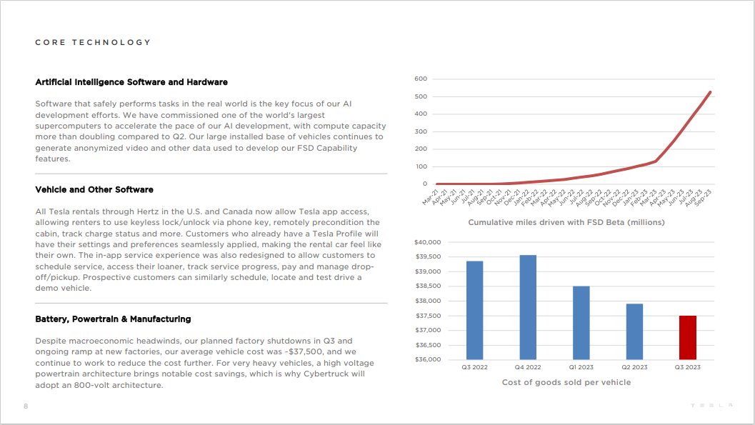Select the Vehicle and Other Software heading
The image size is (755, 425).
(94, 190)
